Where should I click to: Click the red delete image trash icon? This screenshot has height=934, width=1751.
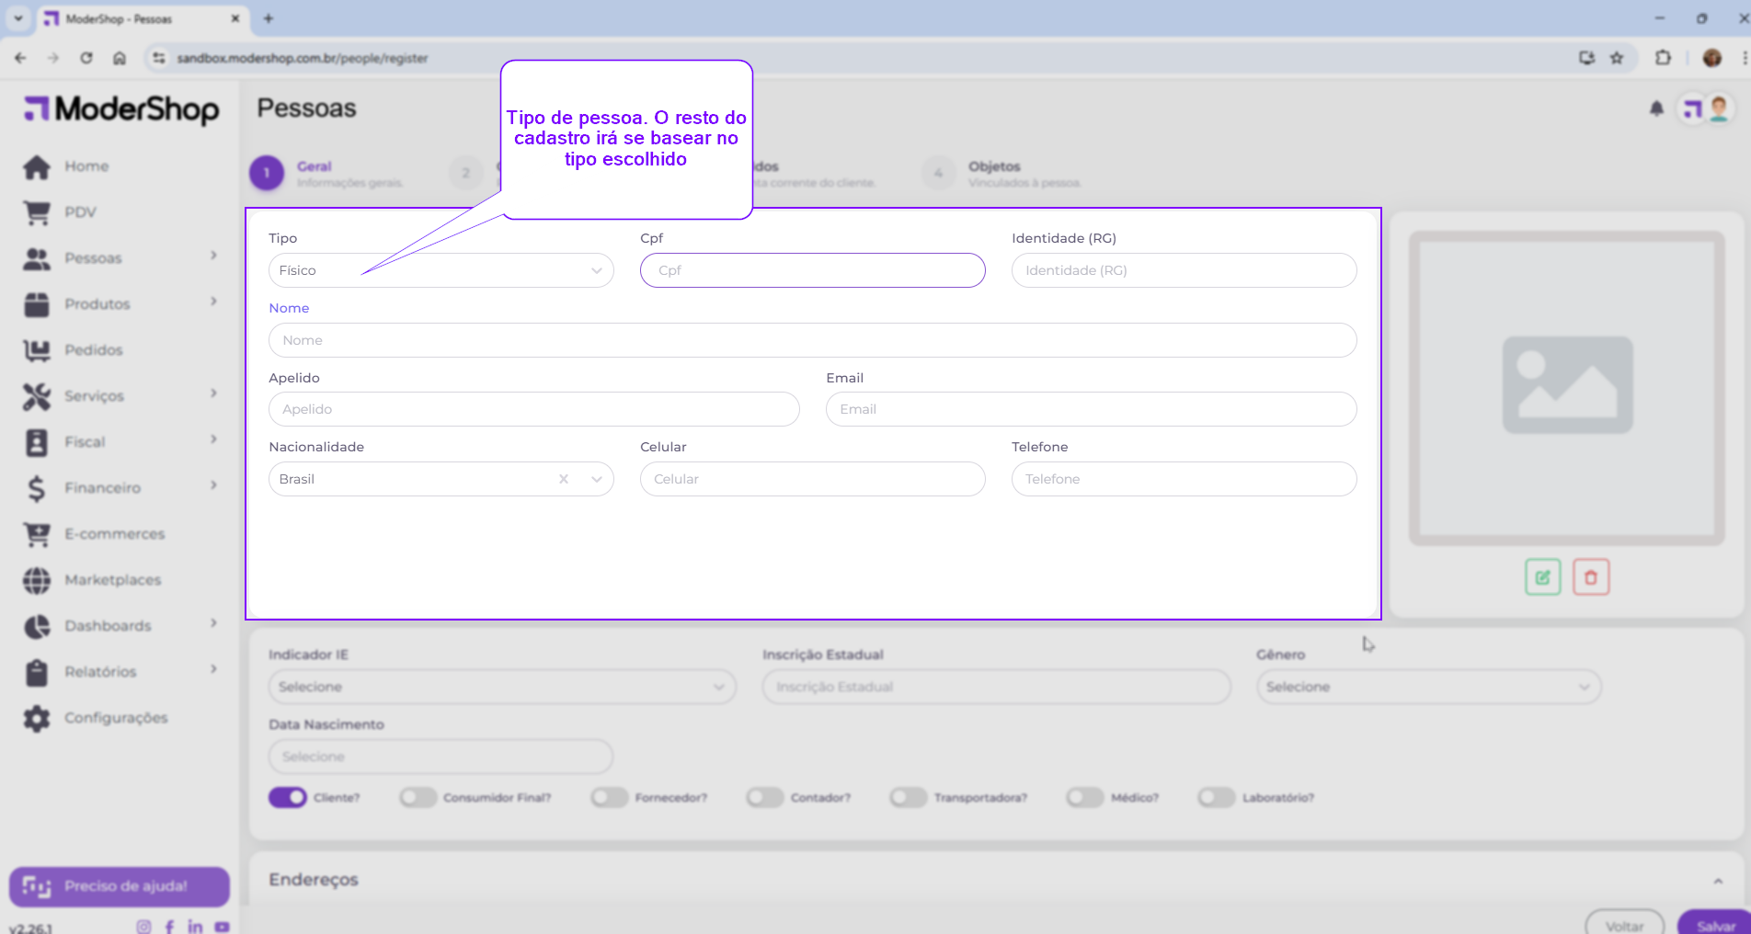point(1590,577)
